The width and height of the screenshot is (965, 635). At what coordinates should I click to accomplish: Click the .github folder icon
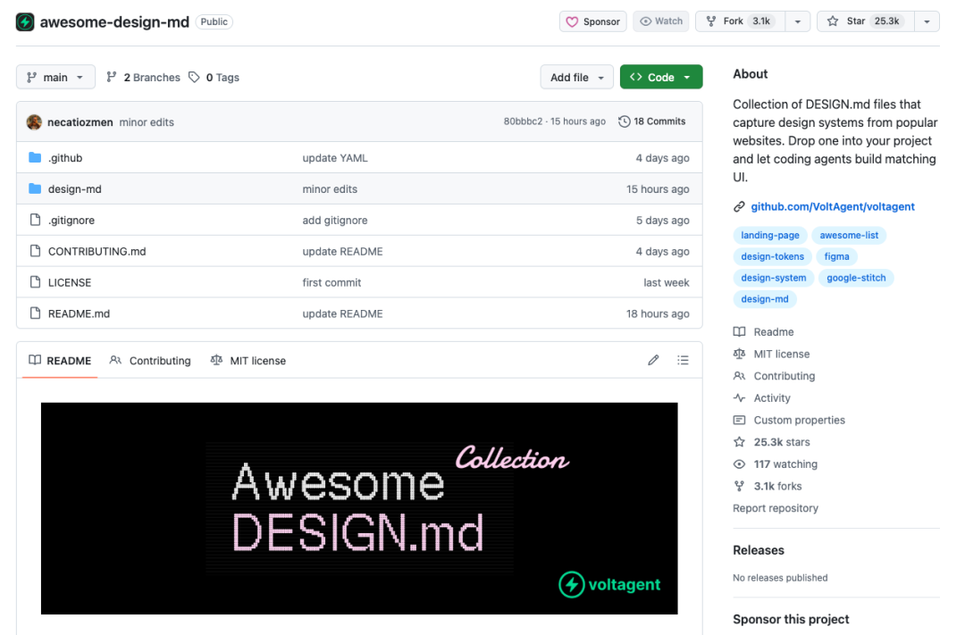point(35,157)
